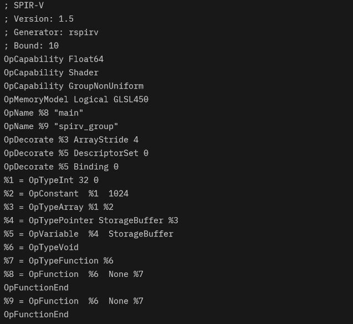Place cursor on the word "rspirv"
Viewport: 353px width, 324px height.
pyautogui.click(x=84, y=32)
